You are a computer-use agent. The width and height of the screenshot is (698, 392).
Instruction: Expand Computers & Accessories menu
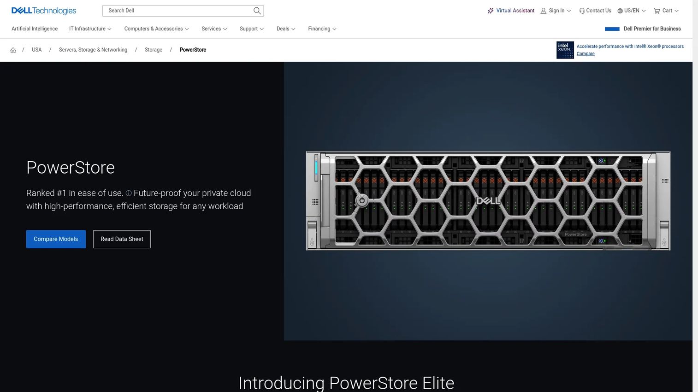click(157, 29)
